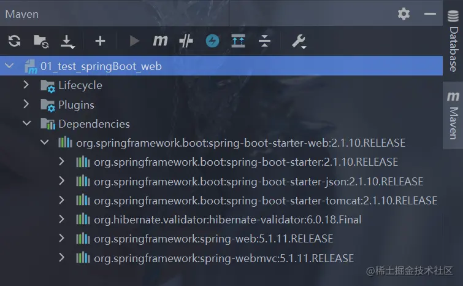The width and height of the screenshot is (463, 286).
Task: Toggle skip tests mode icon
Action: [x=186, y=41]
